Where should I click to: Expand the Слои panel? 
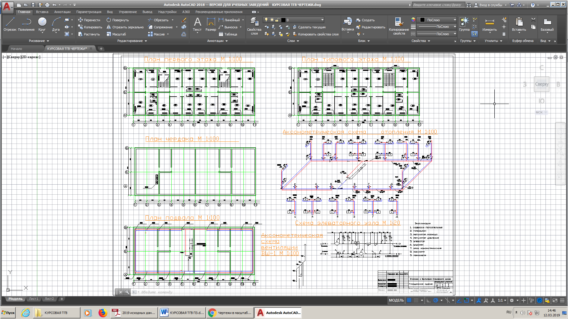(x=293, y=41)
